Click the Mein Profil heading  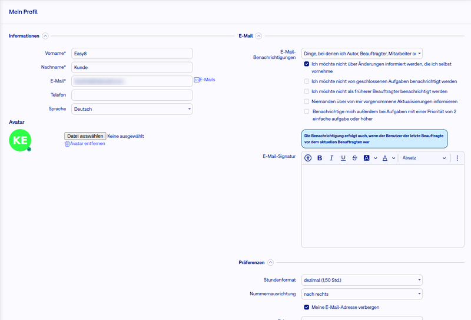point(24,12)
